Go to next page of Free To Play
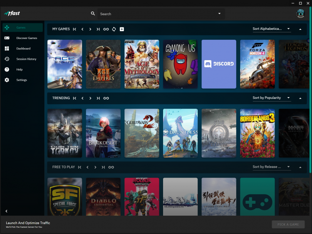 point(95,167)
